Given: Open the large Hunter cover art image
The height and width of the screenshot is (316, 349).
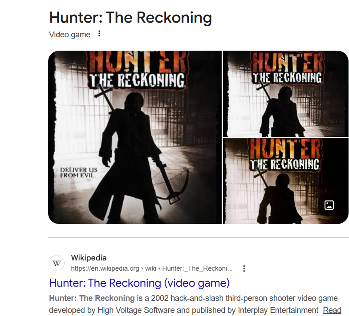Looking at the screenshot, I should (x=135, y=137).
